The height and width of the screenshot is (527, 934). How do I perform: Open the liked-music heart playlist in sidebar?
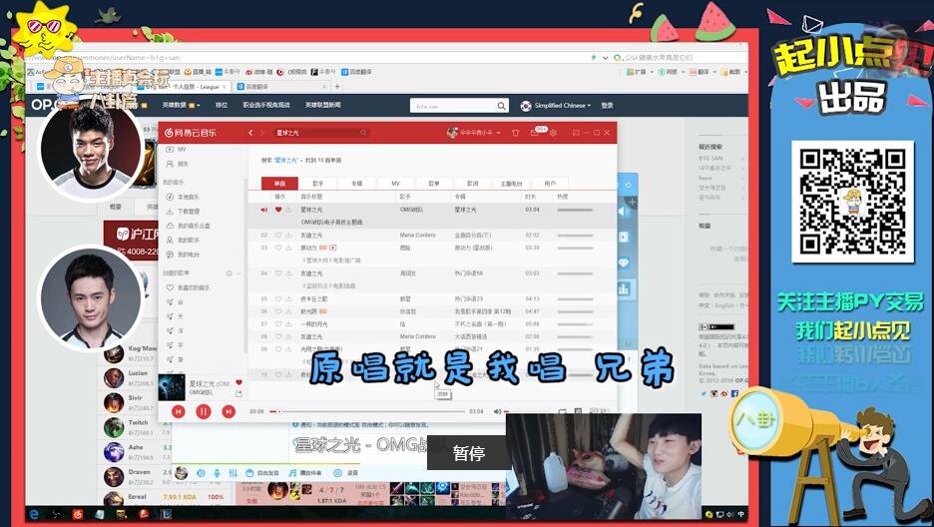coord(187,287)
